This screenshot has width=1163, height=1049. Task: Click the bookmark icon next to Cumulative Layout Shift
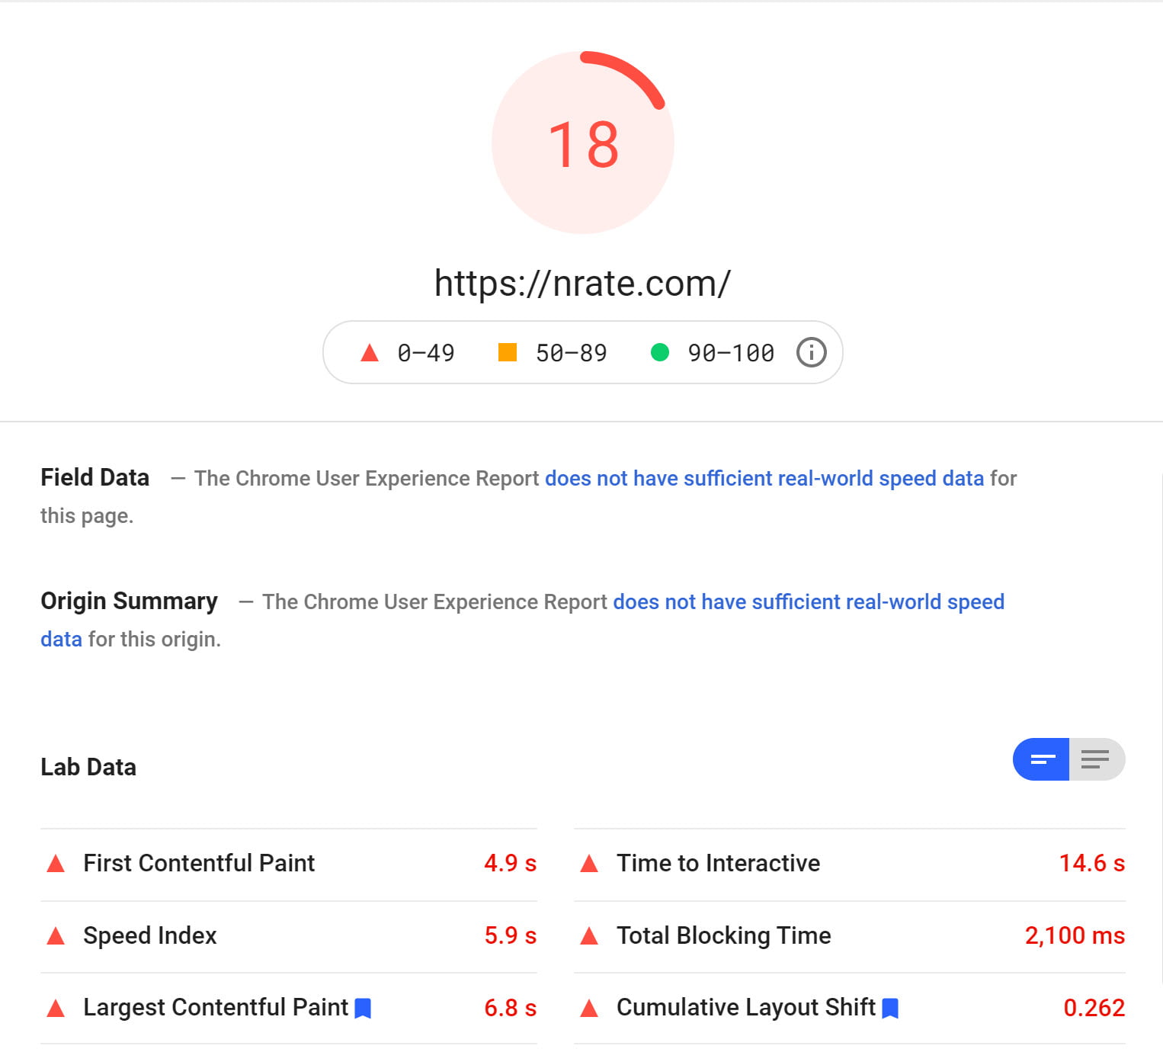tap(890, 1009)
